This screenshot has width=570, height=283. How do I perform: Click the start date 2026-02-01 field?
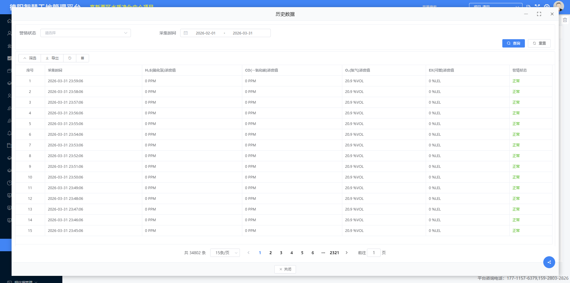tap(205, 33)
